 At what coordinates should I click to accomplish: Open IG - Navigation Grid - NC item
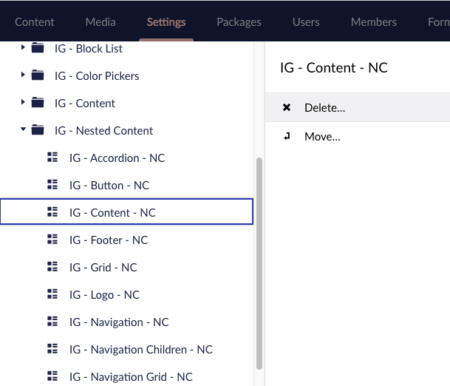131,377
